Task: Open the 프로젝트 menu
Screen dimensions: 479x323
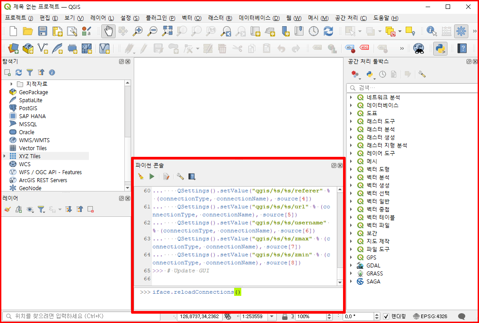Action: (x=19, y=18)
